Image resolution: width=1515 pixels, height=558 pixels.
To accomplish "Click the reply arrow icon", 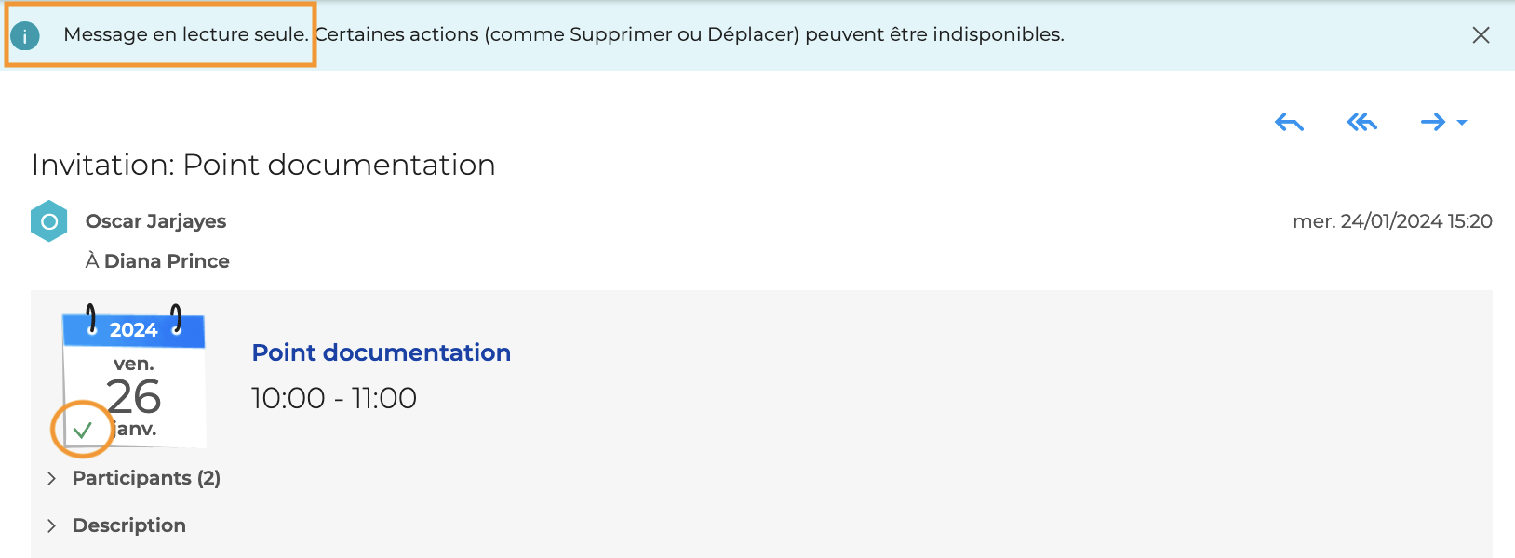I will click(x=1289, y=123).
